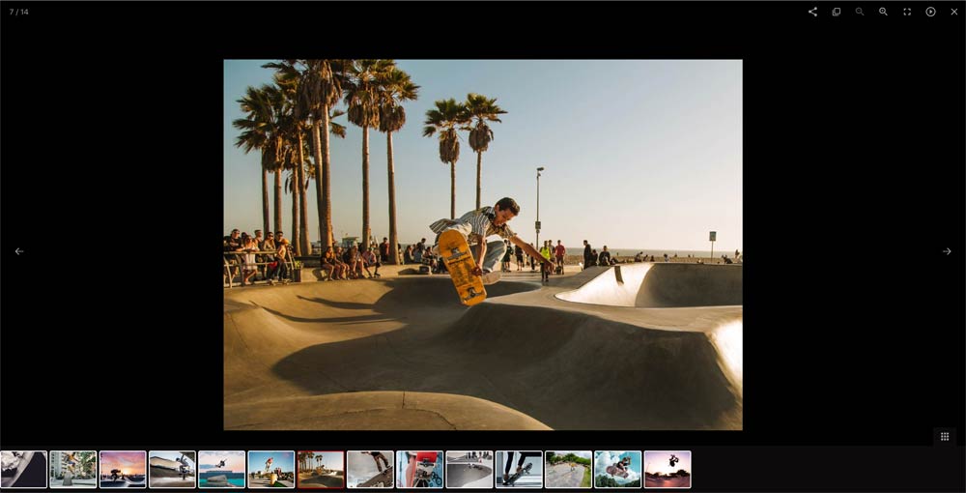Click the 7 / 14 image counter
The height and width of the screenshot is (493, 966).
[x=19, y=12]
